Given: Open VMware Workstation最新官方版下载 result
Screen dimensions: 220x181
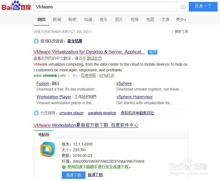Looking at the screenshot, I should (x=86, y=125).
